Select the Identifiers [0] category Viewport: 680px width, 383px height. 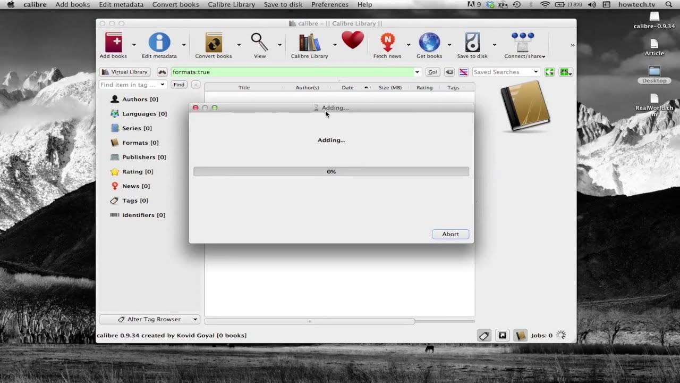(x=137, y=215)
